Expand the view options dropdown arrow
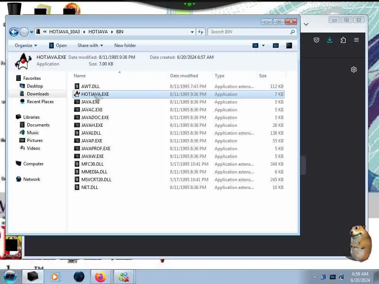Screen dimensions: 379x284 [263, 45]
